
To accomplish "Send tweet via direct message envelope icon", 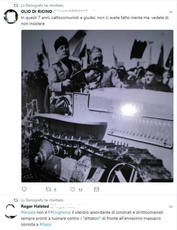I will tap(96, 189).
